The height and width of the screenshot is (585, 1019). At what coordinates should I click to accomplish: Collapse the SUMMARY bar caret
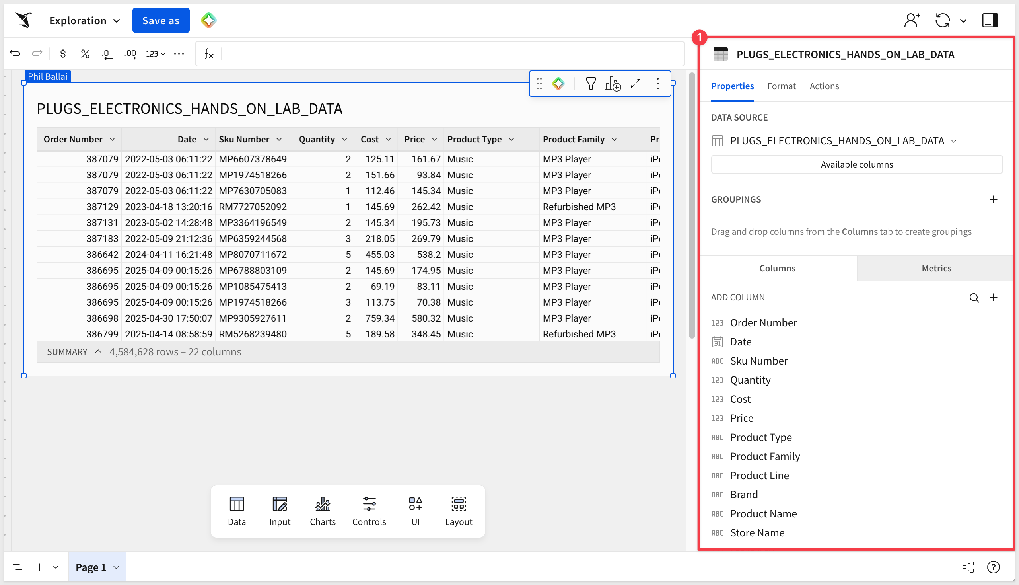pos(98,351)
